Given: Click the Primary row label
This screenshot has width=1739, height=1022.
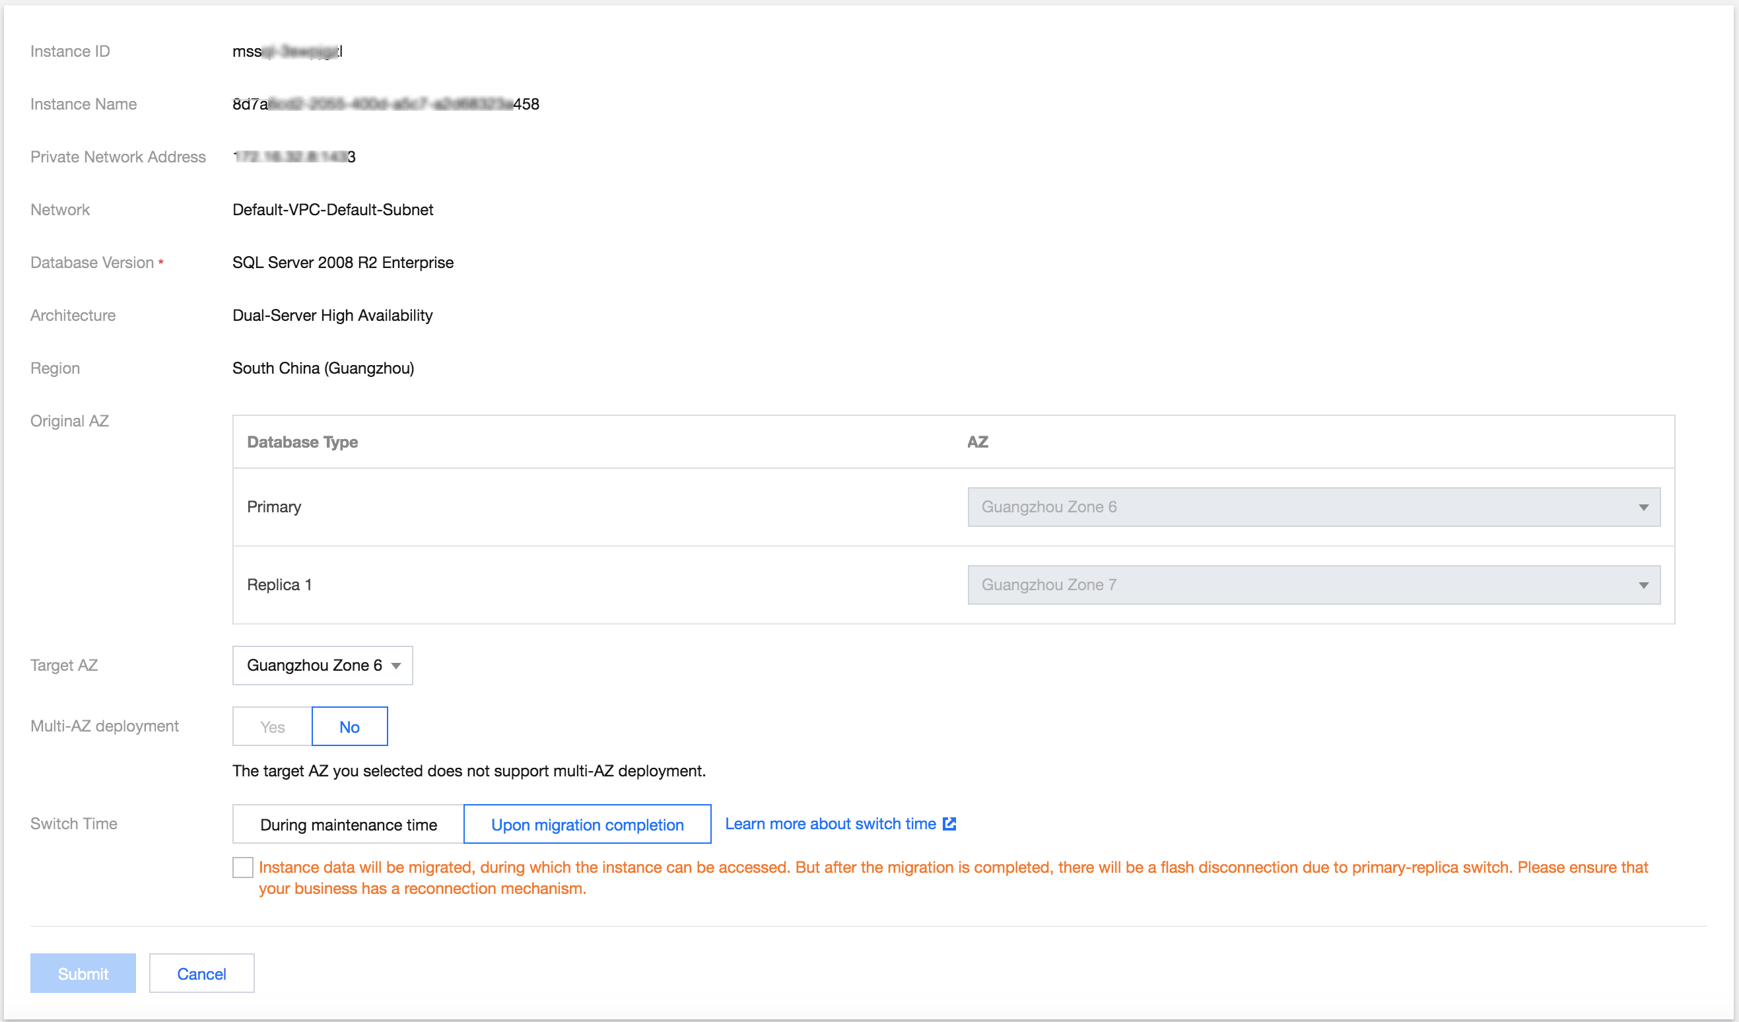Looking at the screenshot, I should 274,507.
